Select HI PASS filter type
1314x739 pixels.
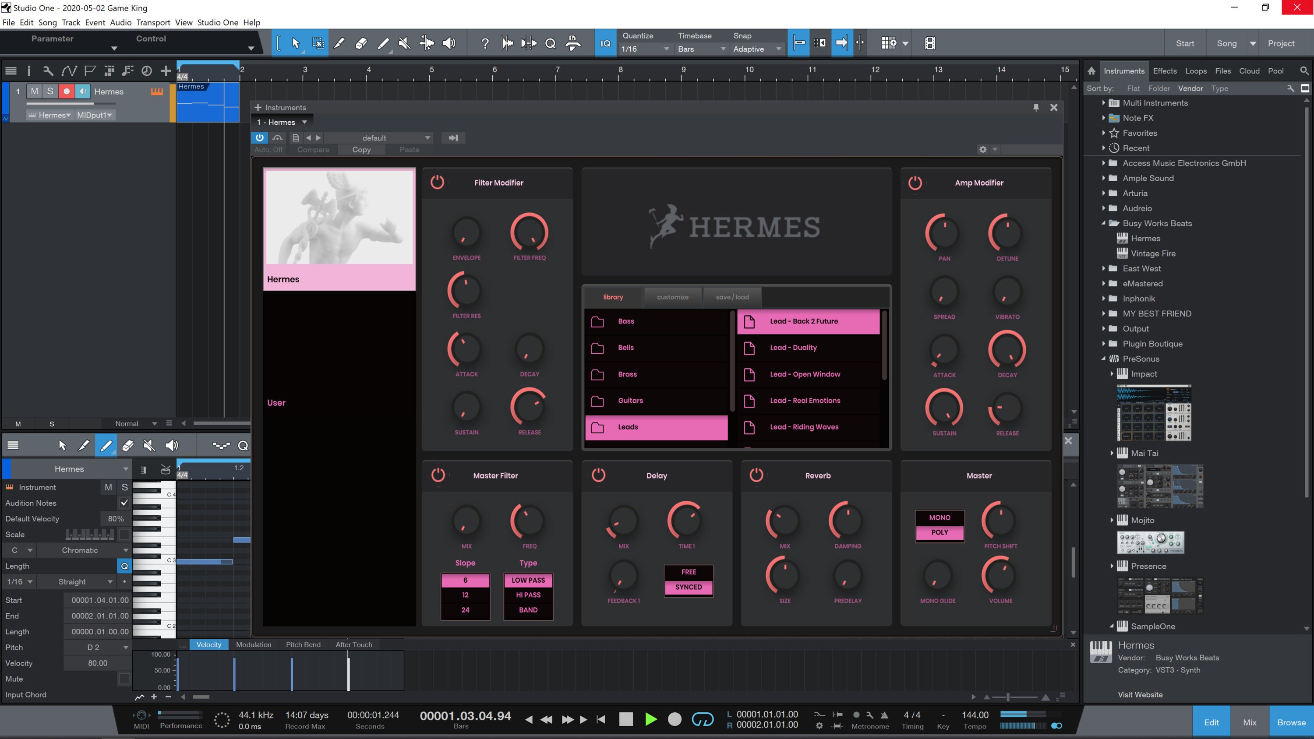coord(528,595)
